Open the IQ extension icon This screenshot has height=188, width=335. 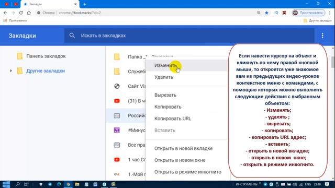pyautogui.click(x=276, y=13)
